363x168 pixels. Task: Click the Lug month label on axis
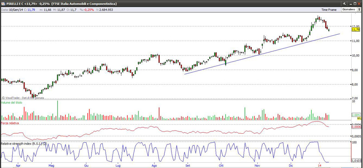(x=118, y=165)
